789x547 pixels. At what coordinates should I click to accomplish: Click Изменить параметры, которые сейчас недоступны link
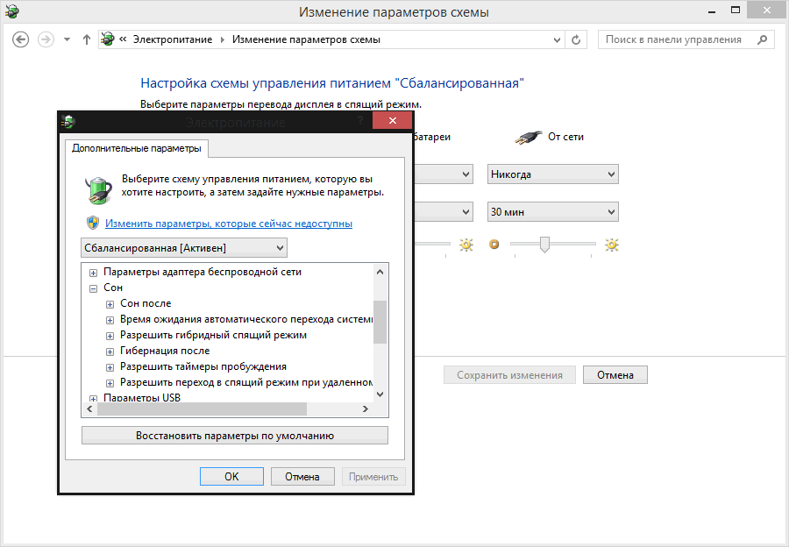click(x=229, y=224)
